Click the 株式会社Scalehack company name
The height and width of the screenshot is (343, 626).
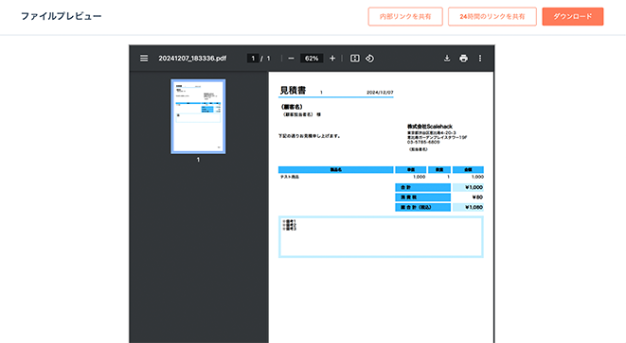pyautogui.click(x=430, y=127)
